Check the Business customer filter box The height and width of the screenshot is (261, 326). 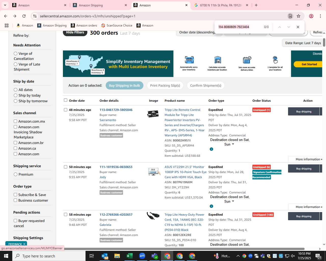(x=16, y=200)
